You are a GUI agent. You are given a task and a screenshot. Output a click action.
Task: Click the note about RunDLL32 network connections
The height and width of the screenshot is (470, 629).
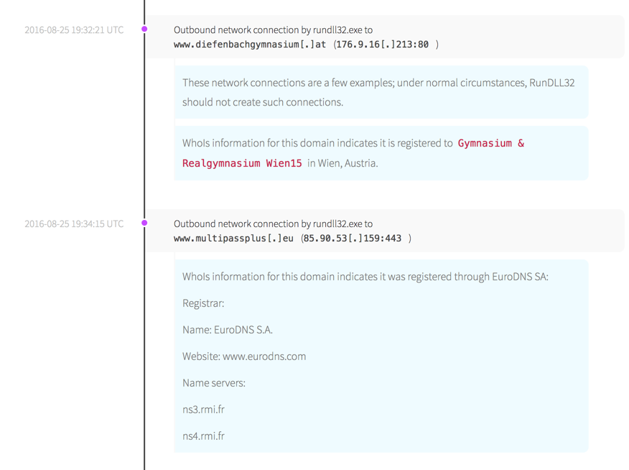click(x=378, y=92)
